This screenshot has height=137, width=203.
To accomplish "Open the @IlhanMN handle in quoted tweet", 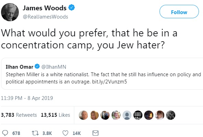I will 54,67.
